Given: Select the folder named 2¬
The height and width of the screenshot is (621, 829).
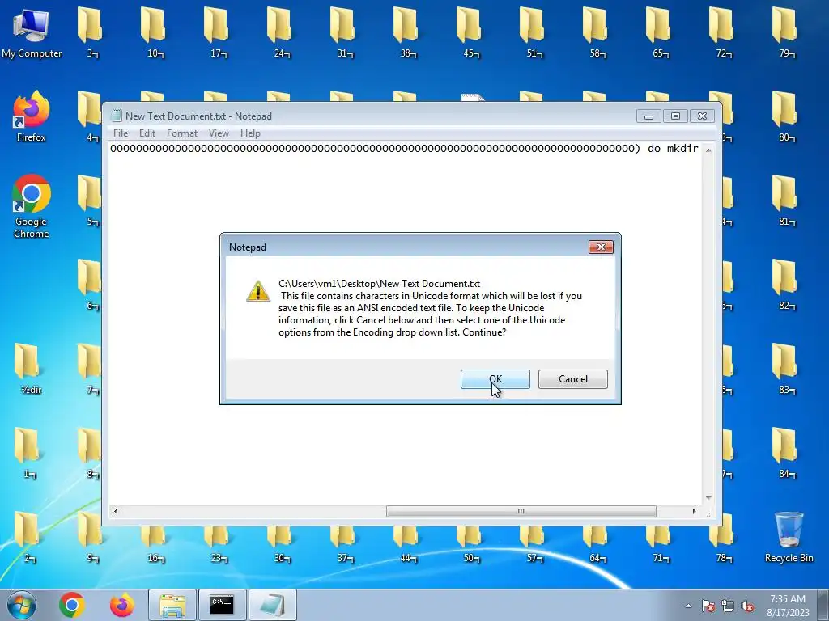Looking at the screenshot, I should 28,537.
